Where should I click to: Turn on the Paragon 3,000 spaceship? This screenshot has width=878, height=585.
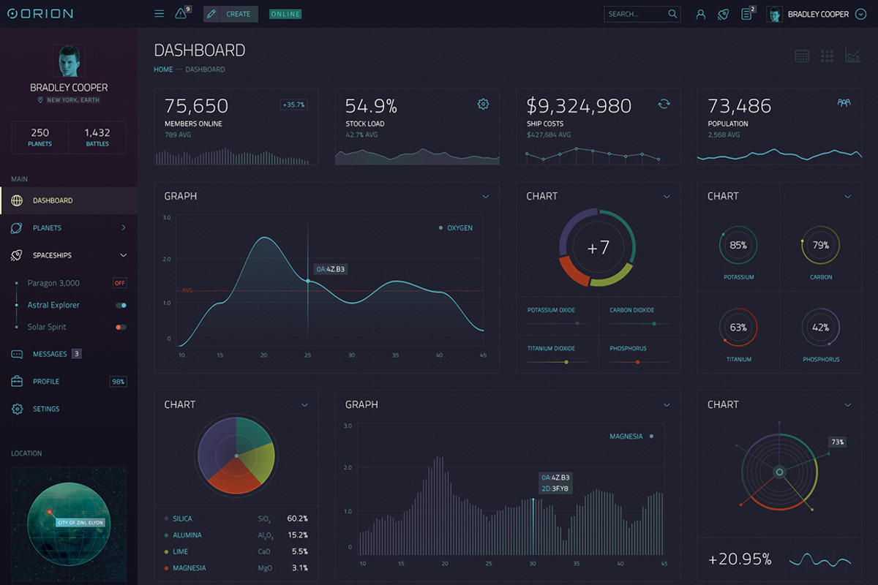pos(119,283)
